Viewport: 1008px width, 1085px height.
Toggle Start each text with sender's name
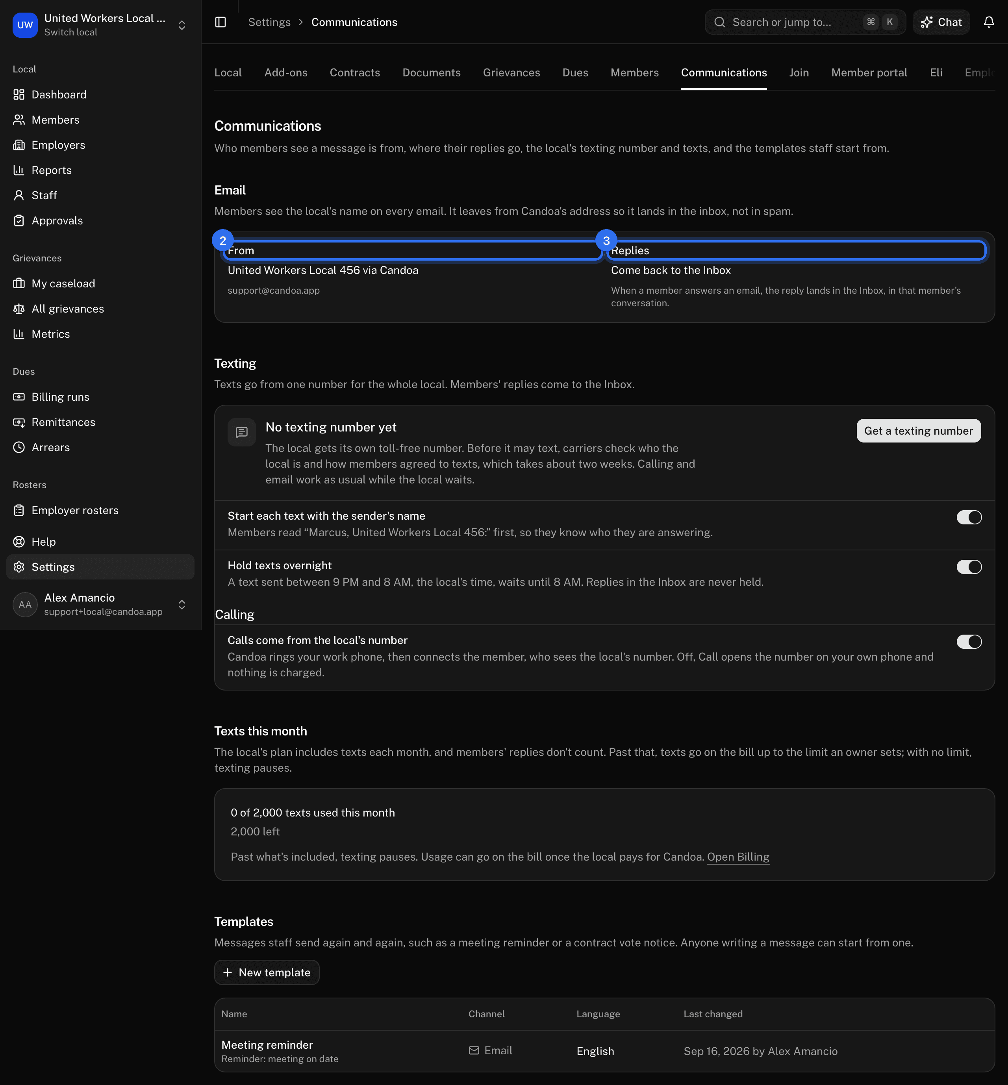[x=969, y=517]
